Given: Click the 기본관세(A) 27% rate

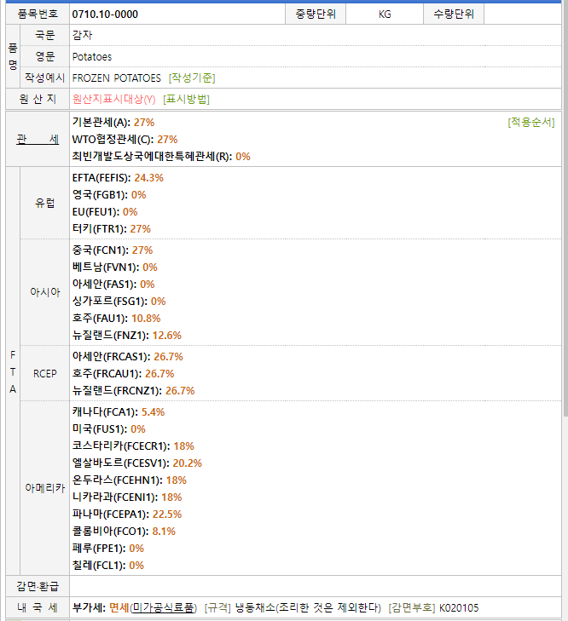Looking at the screenshot, I should tap(113, 123).
